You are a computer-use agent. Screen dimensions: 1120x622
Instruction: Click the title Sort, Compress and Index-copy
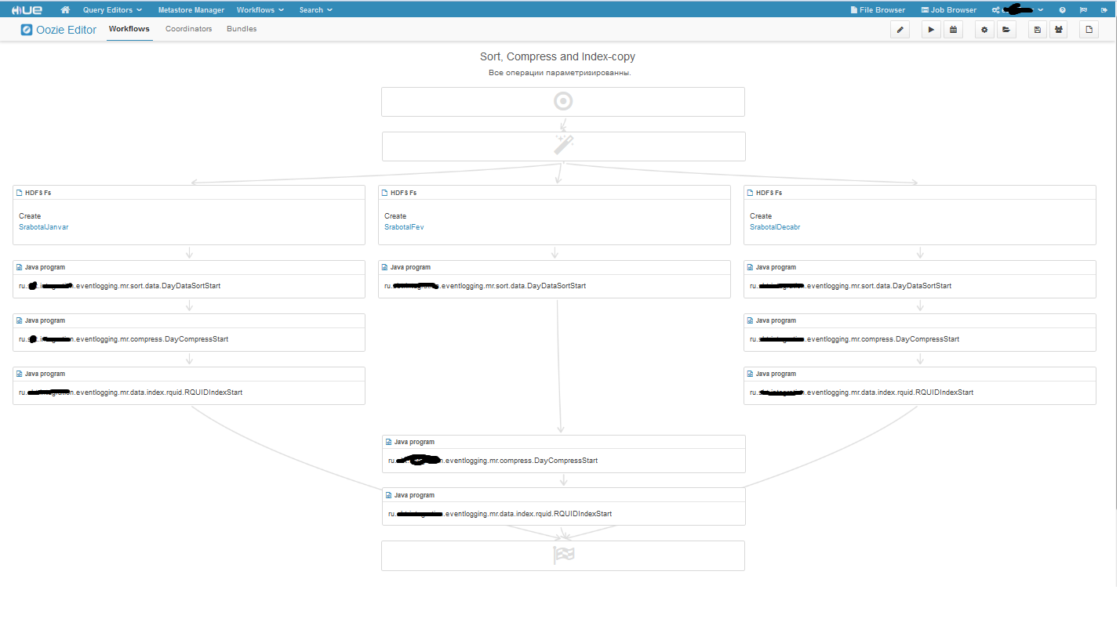point(558,57)
